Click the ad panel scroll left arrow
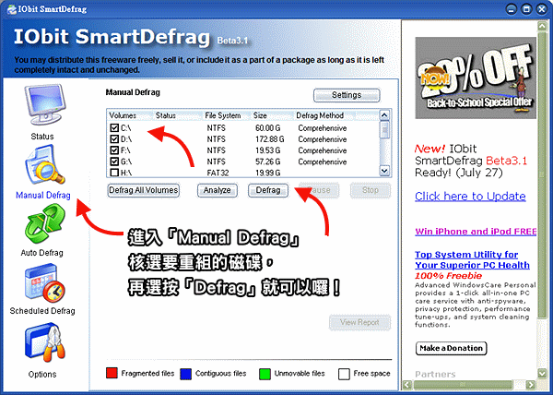The image size is (553, 395). pos(407,385)
